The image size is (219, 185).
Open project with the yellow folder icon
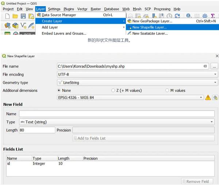(15, 16)
